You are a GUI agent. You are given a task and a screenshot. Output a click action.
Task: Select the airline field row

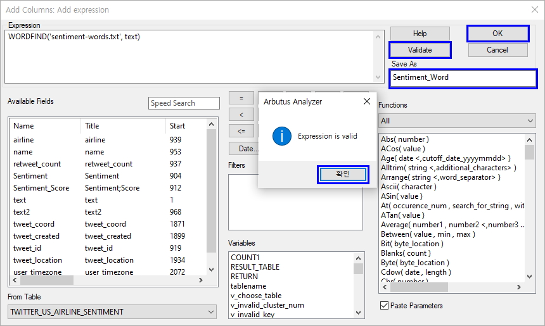[108, 140]
